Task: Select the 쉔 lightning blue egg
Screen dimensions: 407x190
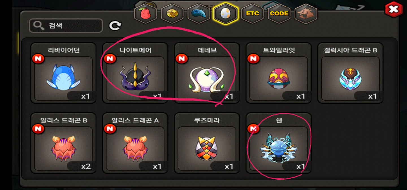Action: click(279, 143)
